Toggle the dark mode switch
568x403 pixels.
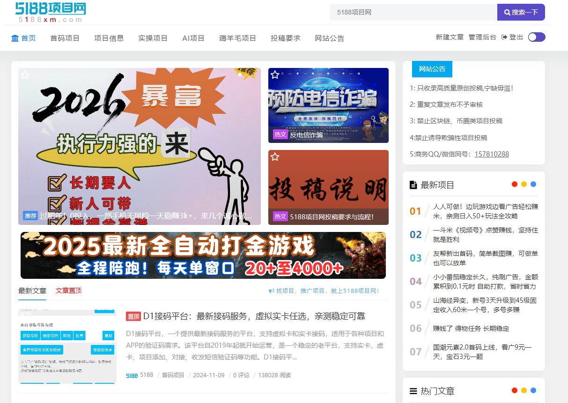pos(537,37)
